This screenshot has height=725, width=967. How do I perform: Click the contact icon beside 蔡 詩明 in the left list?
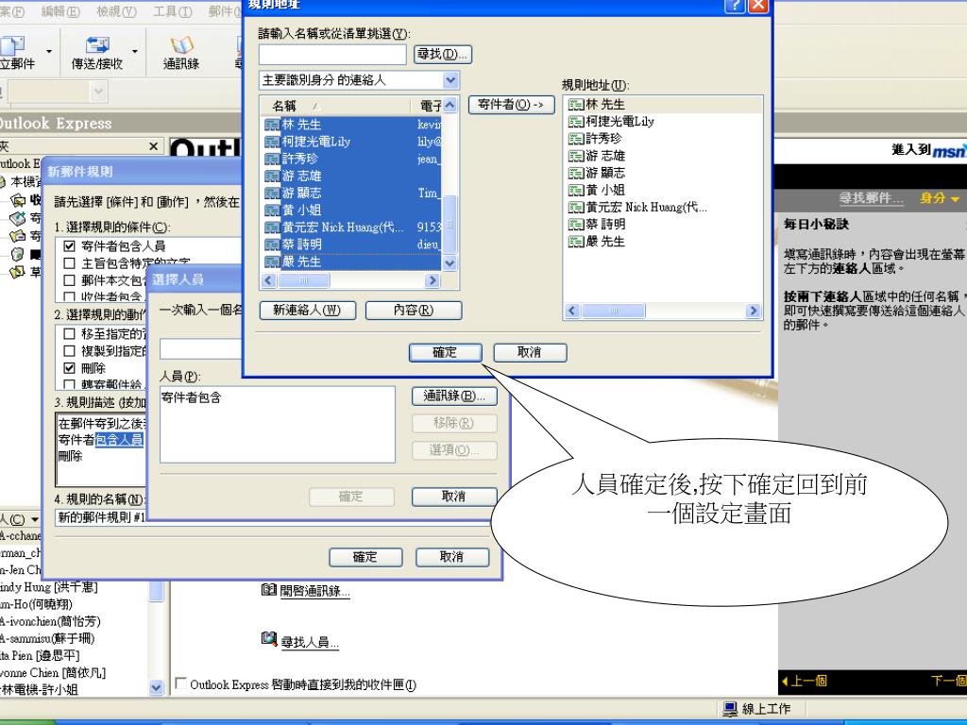pos(272,244)
